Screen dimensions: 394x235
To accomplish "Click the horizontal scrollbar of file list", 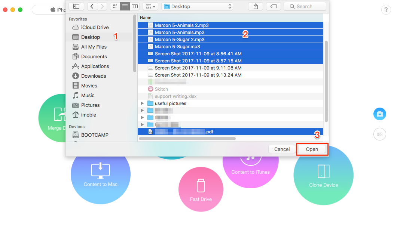I will pos(187,139).
